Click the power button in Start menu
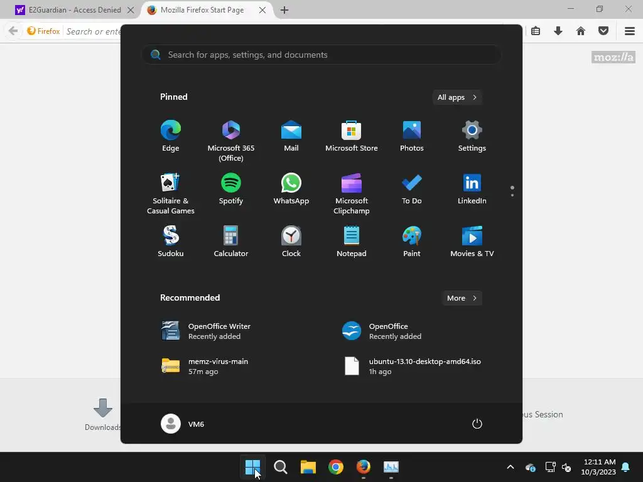 point(477,424)
